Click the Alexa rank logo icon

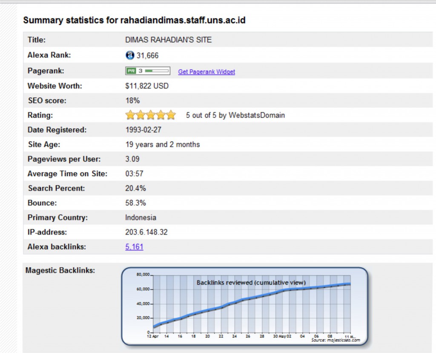(x=130, y=55)
